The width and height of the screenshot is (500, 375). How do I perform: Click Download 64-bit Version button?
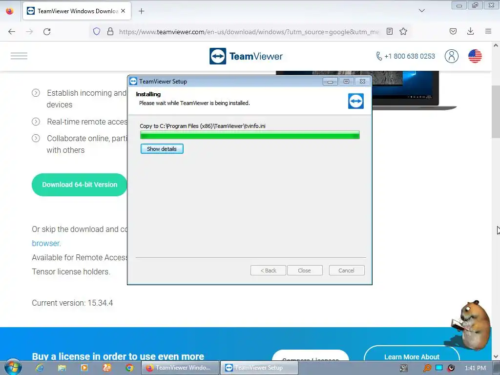(80, 185)
